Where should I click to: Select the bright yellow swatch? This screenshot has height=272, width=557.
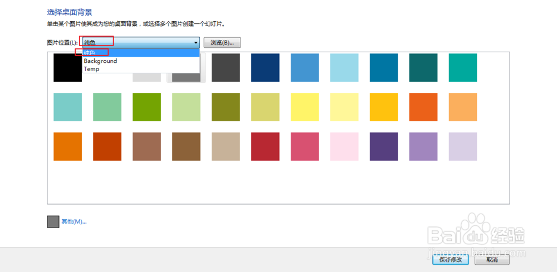click(305, 107)
